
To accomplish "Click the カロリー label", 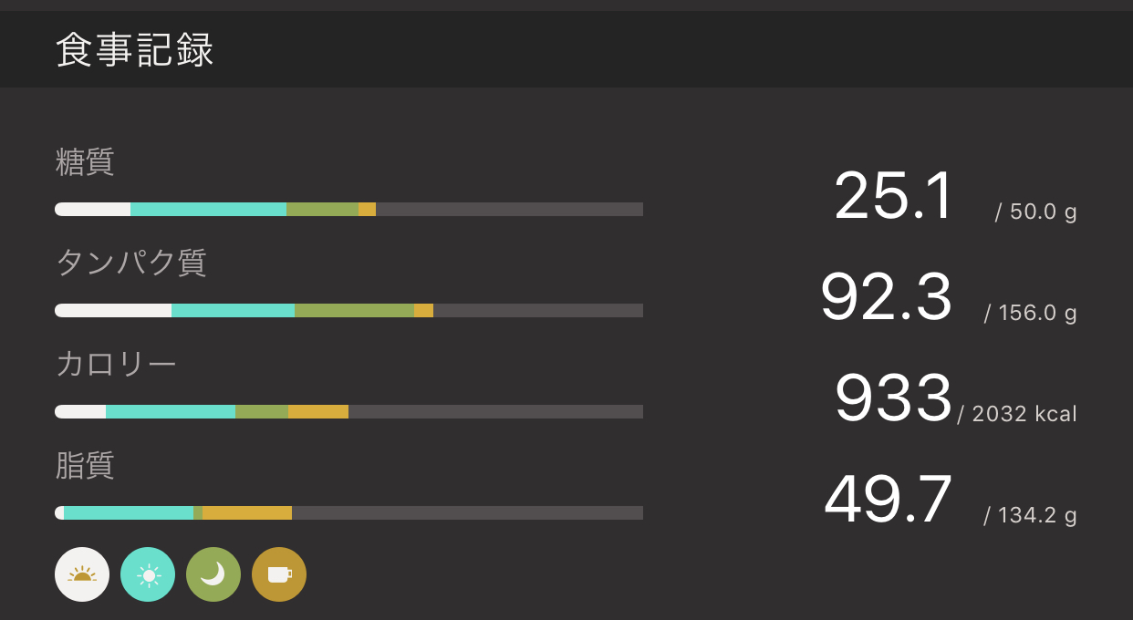I will coord(116,364).
